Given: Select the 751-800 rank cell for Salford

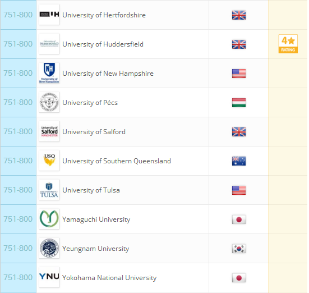Looking at the screenshot, I should point(18,131).
